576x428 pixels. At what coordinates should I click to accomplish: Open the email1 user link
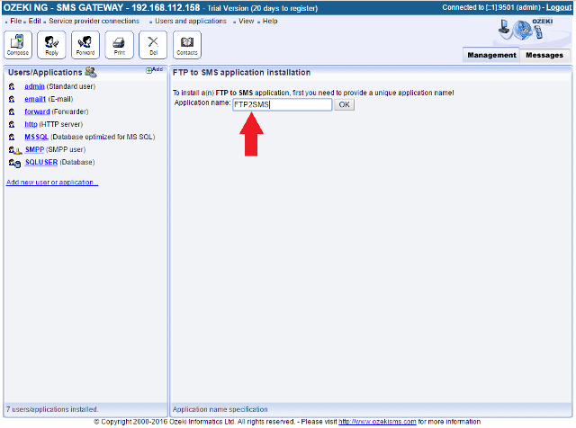click(35, 99)
